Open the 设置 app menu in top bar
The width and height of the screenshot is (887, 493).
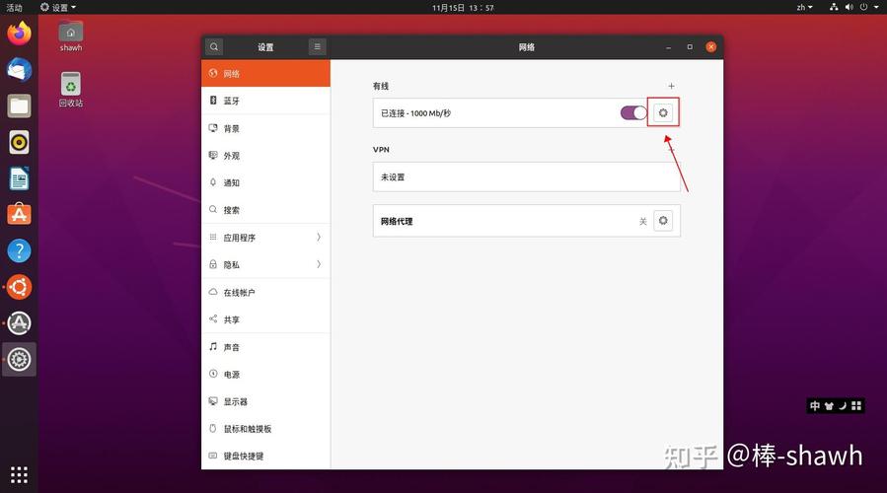[x=58, y=7]
